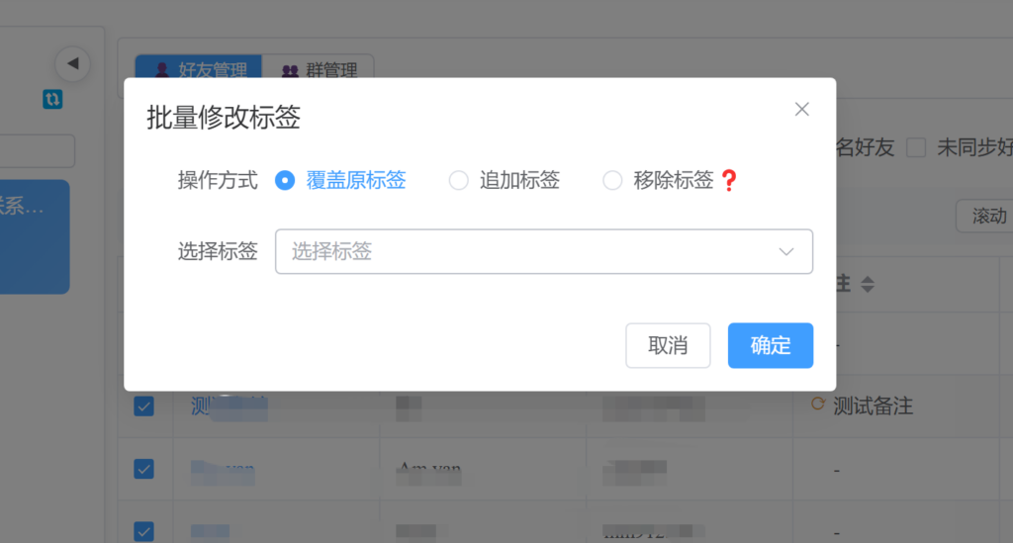Switch to the 好友管理 tab
Viewport: 1013px width, 543px height.
pos(199,70)
